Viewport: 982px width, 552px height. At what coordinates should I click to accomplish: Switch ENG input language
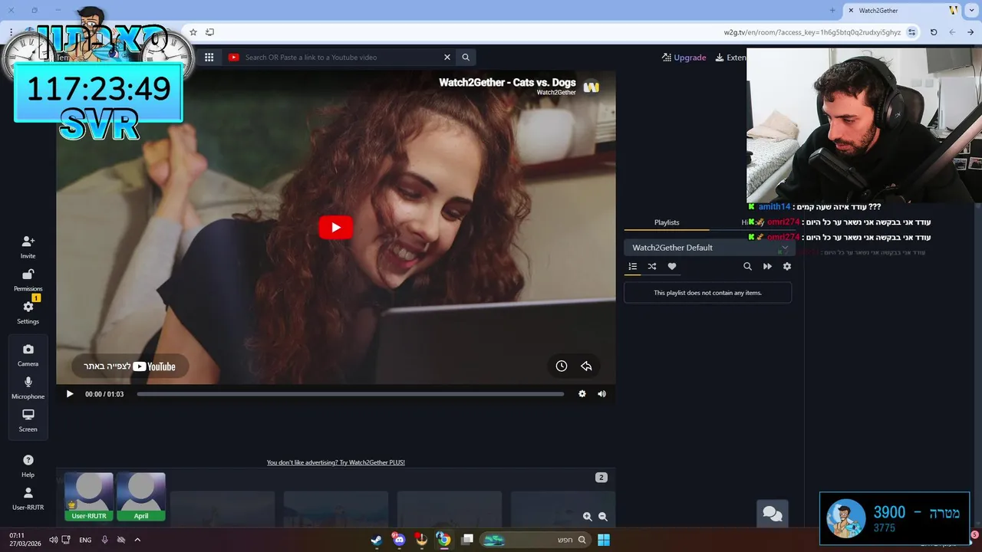[x=85, y=540]
